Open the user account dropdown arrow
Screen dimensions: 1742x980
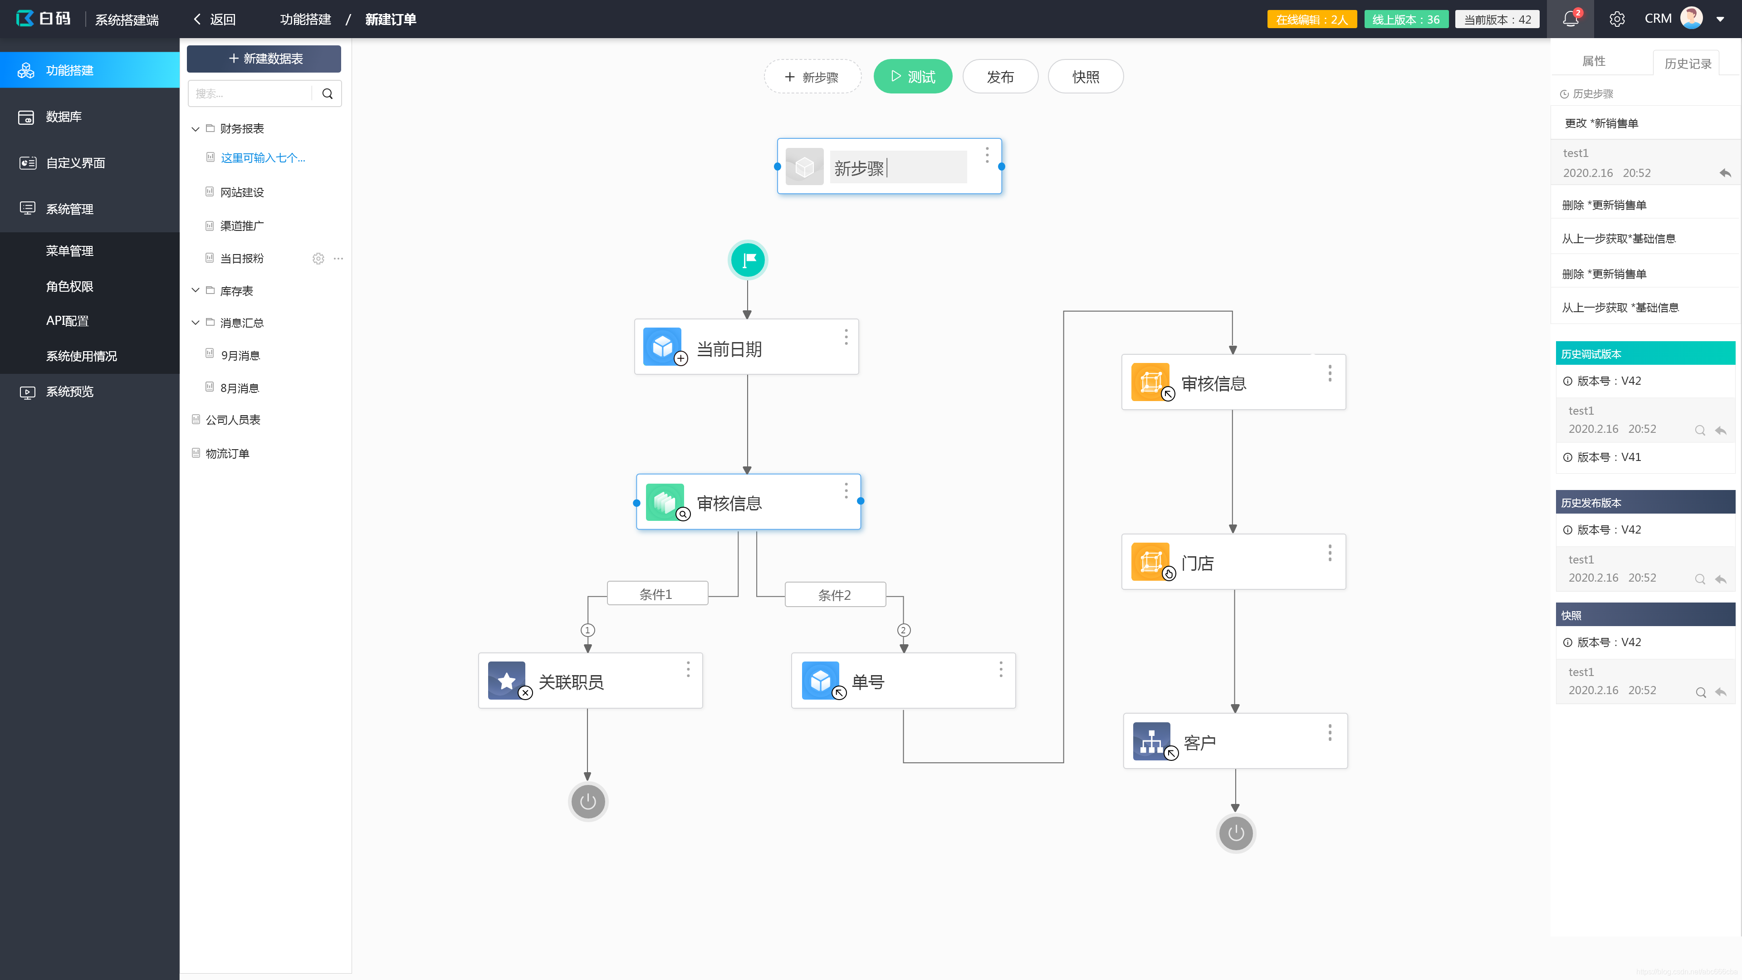coord(1720,19)
